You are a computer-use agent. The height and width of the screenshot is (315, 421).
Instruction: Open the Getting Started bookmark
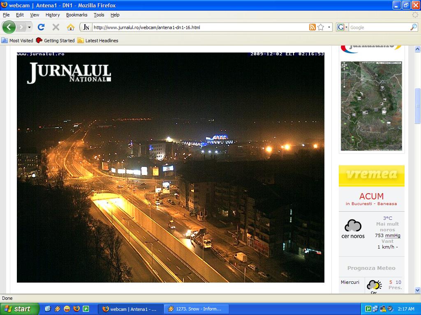click(55, 41)
